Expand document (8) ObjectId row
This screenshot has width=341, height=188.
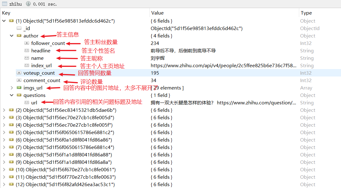click(4, 155)
